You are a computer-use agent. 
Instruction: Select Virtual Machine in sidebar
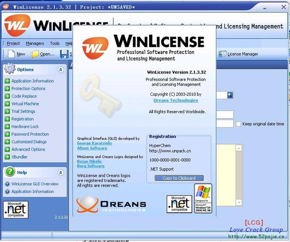coord(25,104)
